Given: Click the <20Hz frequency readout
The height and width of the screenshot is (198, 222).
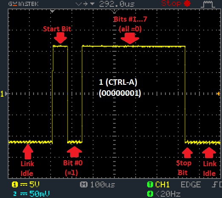Looking at the screenshot, I should [x=168, y=194].
